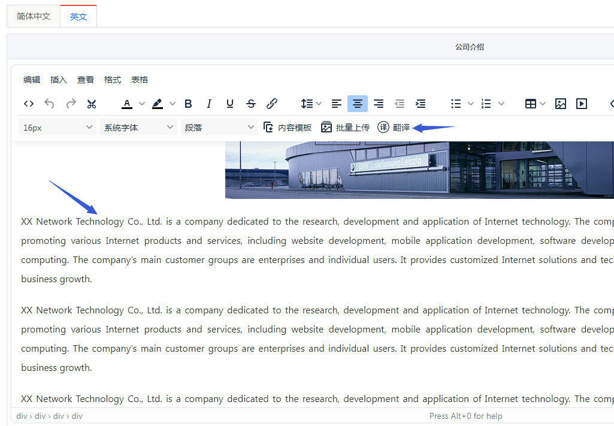
Task: Open the line height icon
Action: (307, 104)
